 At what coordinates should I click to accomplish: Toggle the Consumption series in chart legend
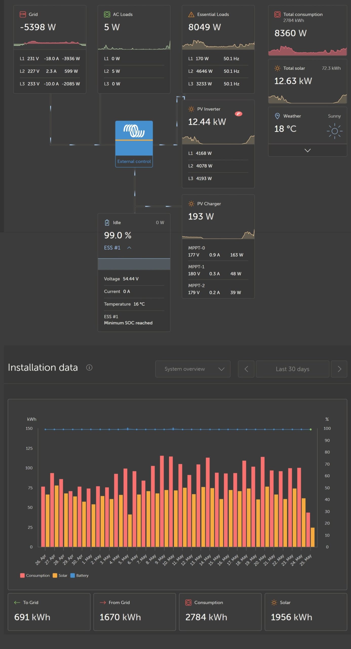click(x=35, y=575)
